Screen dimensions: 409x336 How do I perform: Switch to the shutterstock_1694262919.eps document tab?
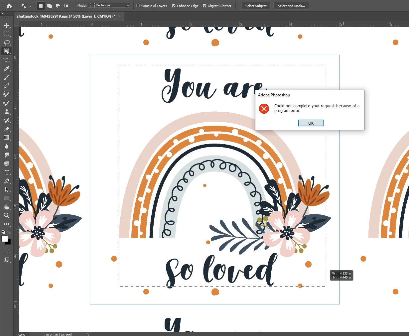pyautogui.click(x=66, y=16)
